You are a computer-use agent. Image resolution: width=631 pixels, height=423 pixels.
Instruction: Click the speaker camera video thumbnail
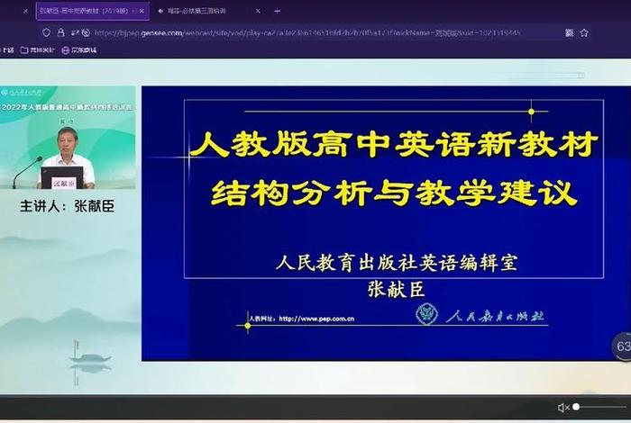[68, 138]
